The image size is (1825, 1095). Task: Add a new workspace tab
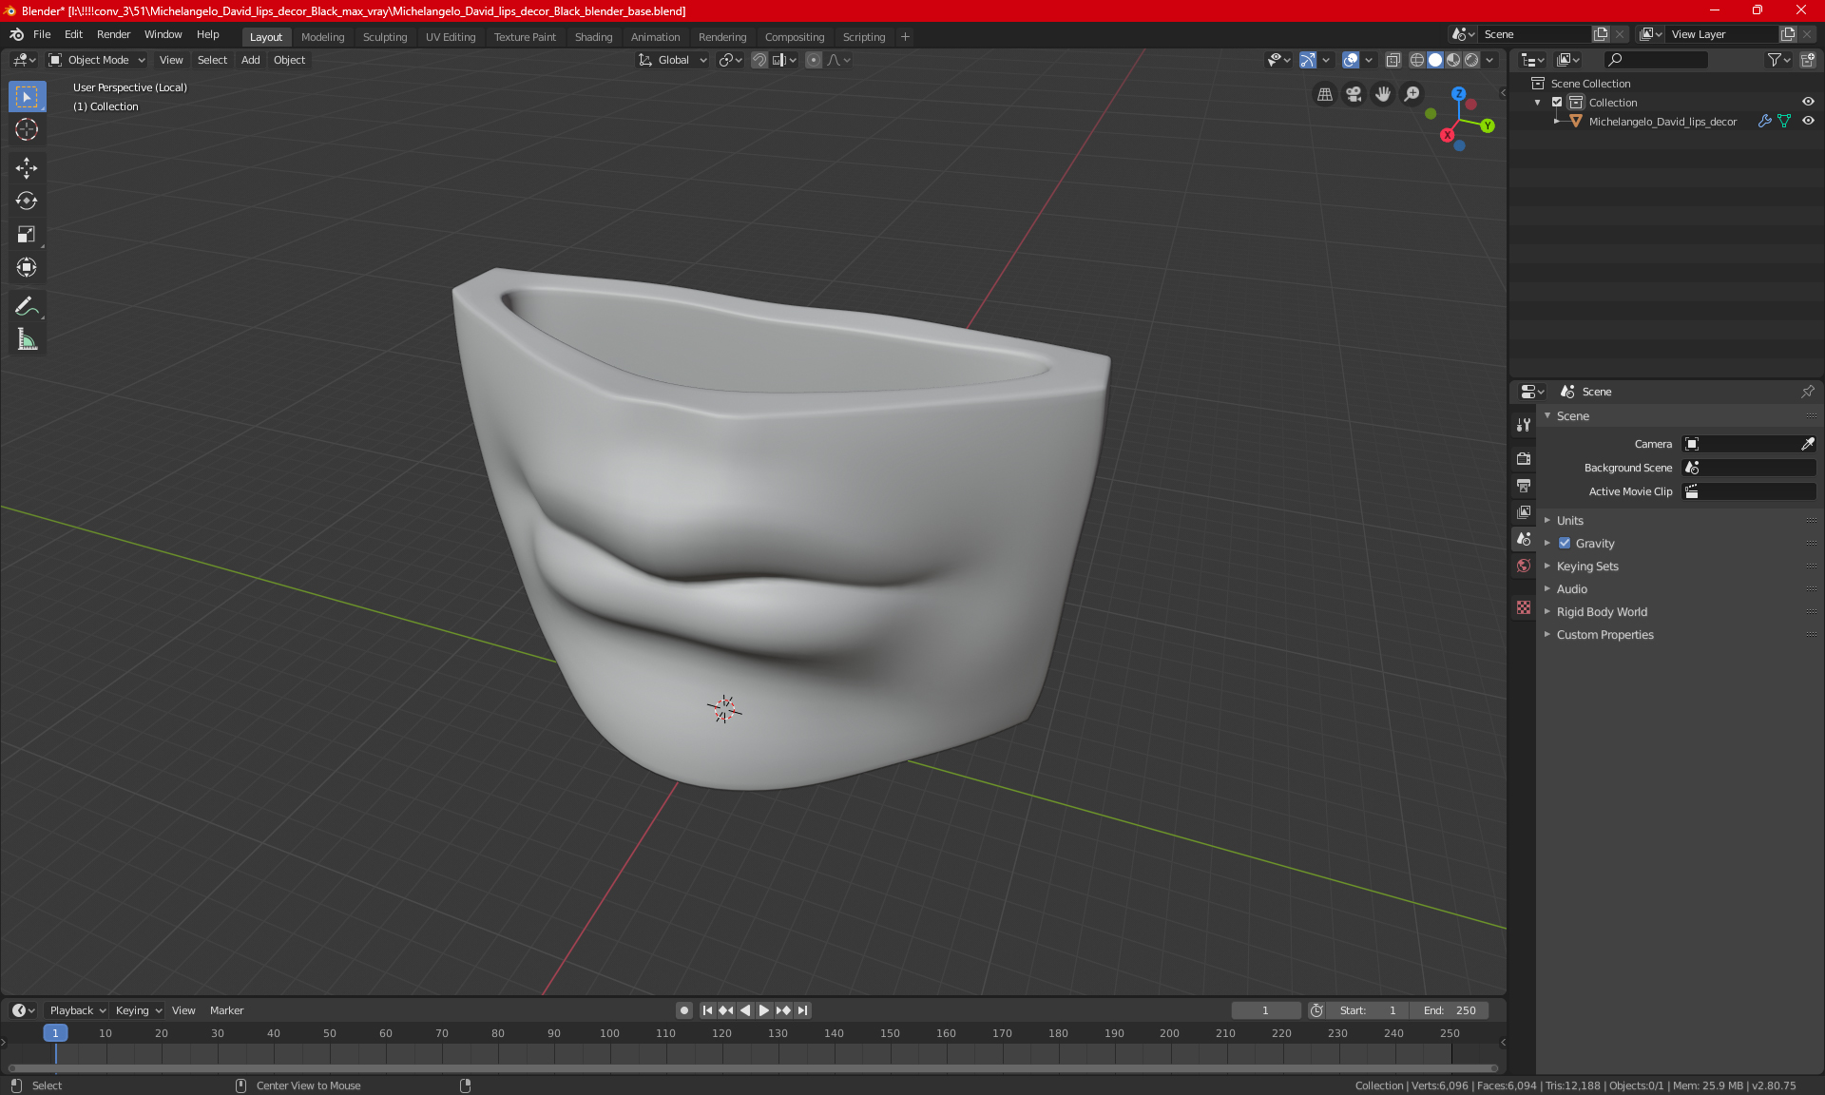pyautogui.click(x=905, y=37)
